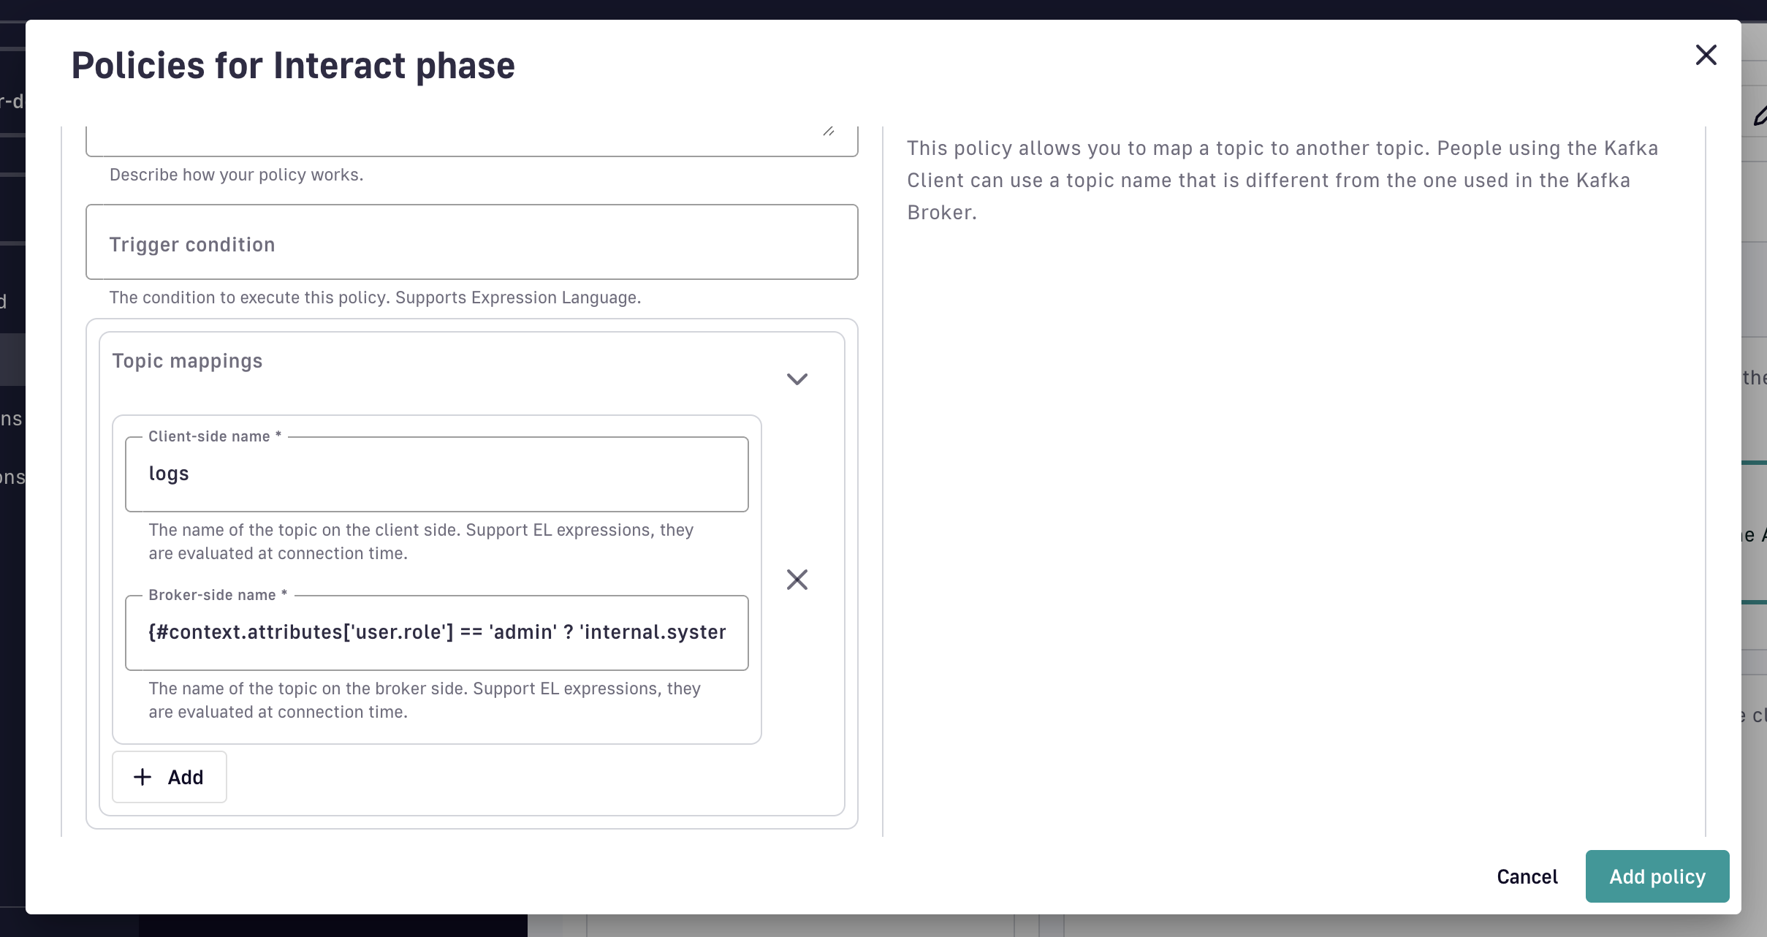1767x937 pixels.
Task: Click the dialog title Policies for Interact phase
Action: 293,66
